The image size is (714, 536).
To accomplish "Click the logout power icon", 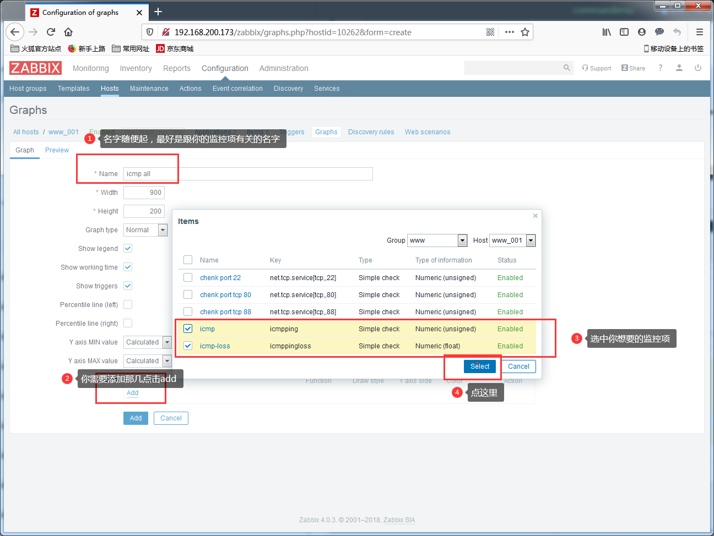I will (698, 68).
